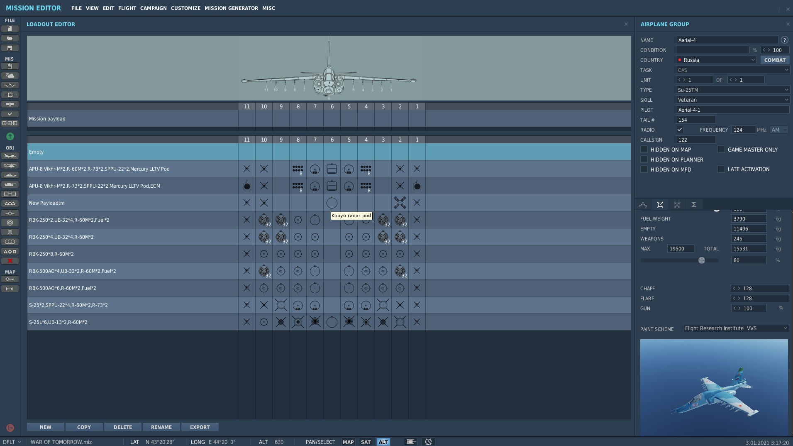Open the MISSION GENERATOR menu
Screen dimensions: 793x446
pos(231,8)
